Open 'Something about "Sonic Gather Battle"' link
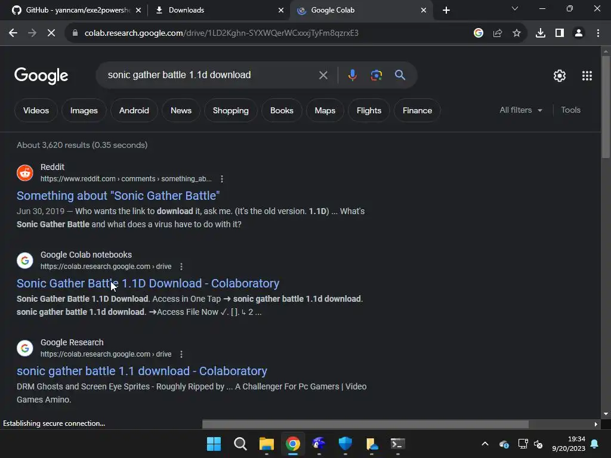 118,196
